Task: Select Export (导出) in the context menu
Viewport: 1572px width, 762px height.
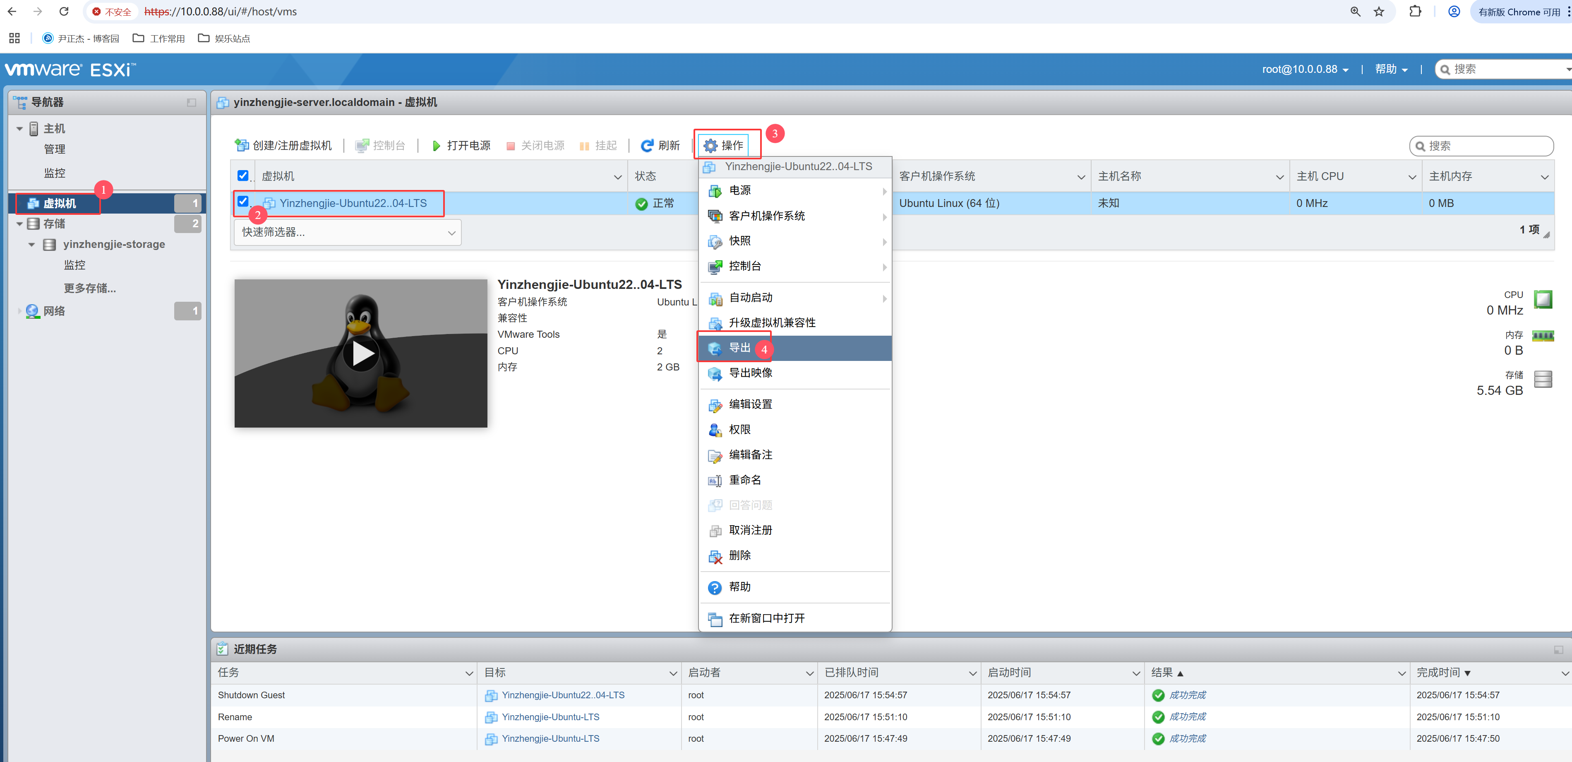Action: tap(739, 347)
